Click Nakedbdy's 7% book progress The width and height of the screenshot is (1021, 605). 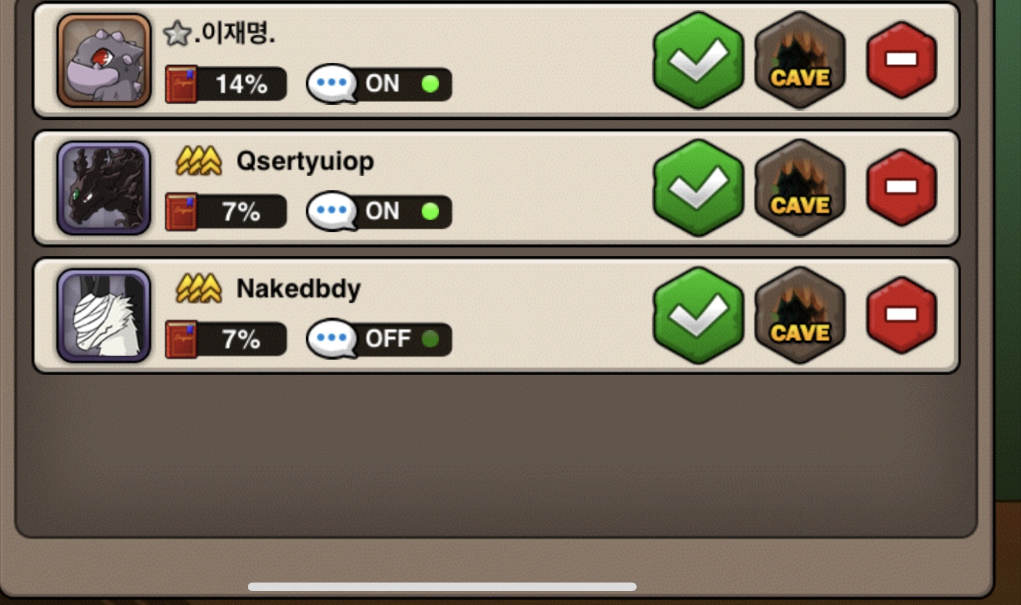pyautogui.click(x=226, y=339)
